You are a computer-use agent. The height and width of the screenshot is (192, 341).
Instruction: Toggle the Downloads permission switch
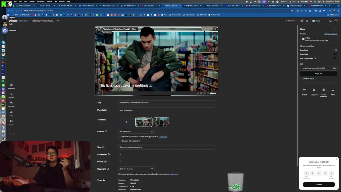click(335, 50)
